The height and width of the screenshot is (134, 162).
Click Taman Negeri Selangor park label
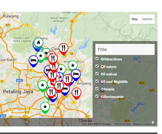click(59, 19)
